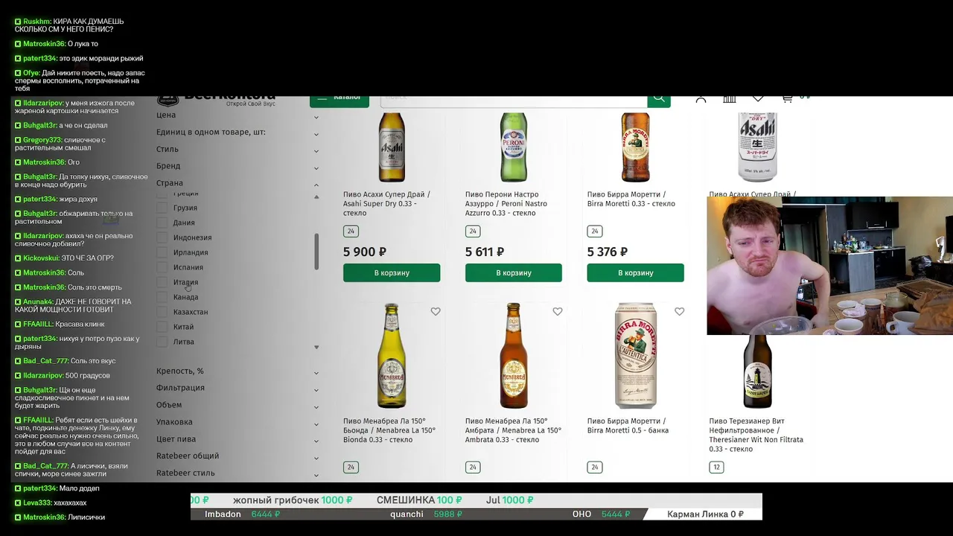The image size is (953, 536).
Task: Open the user account icon in header
Action: coord(701,99)
